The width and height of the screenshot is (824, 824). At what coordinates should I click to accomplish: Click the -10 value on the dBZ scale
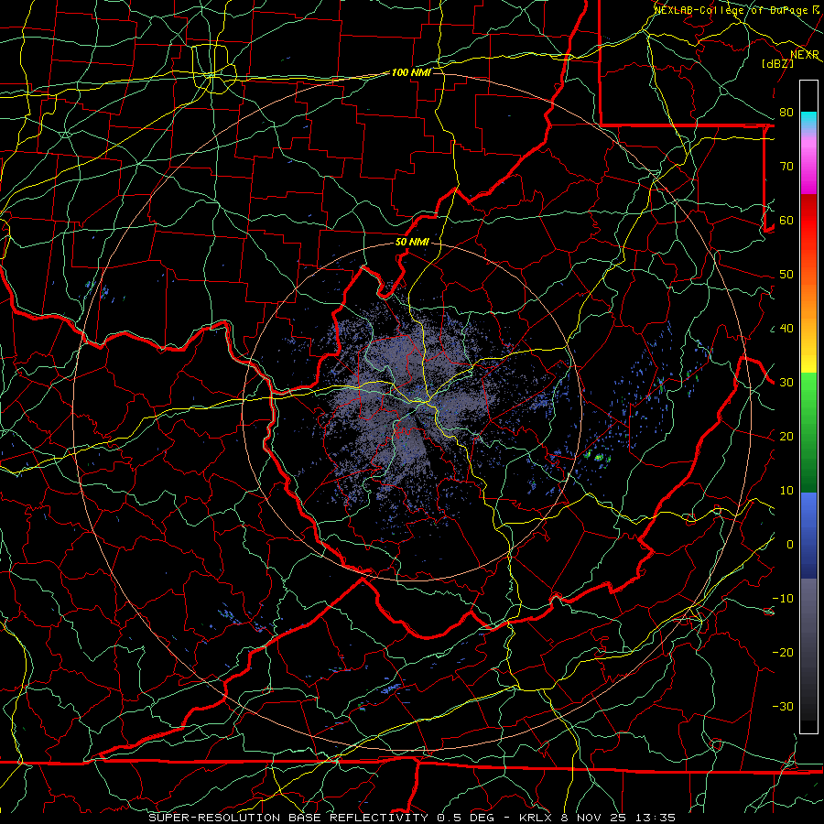[783, 599]
